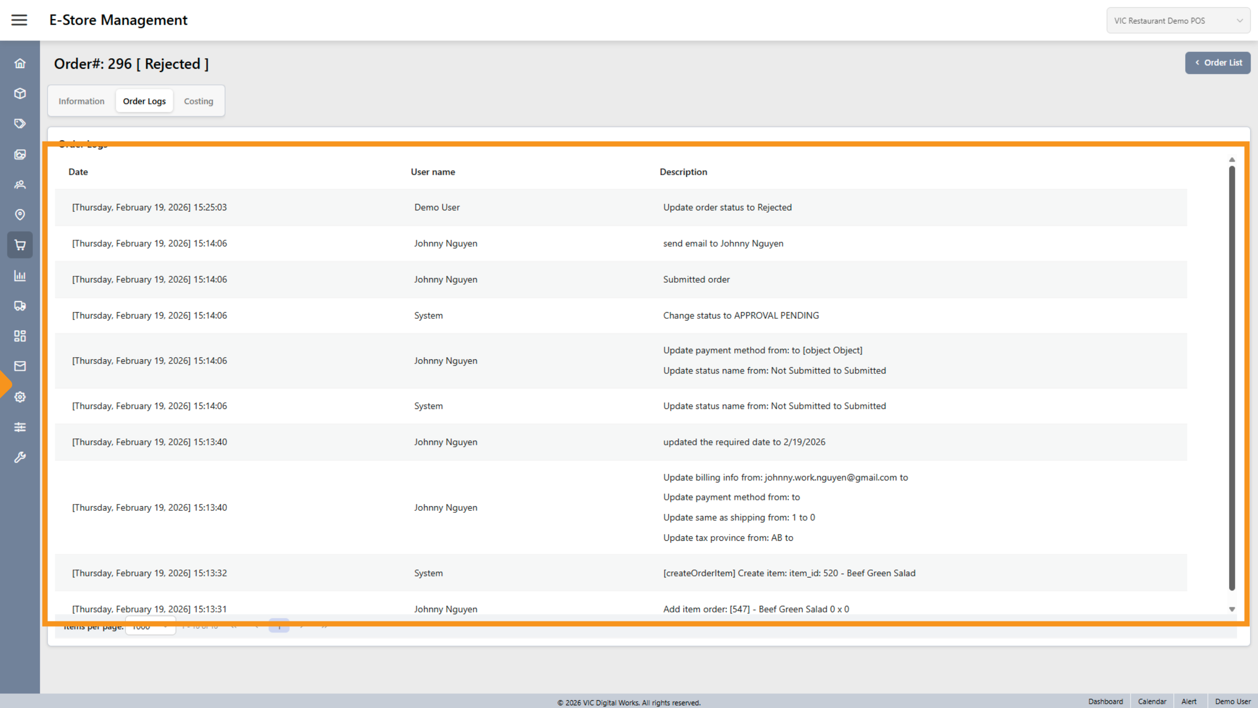Image resolution: width=1258 pixels, height=708 pixels.
Task: Click the image gallery sidebar icon
Action: [x=20, y=154]
